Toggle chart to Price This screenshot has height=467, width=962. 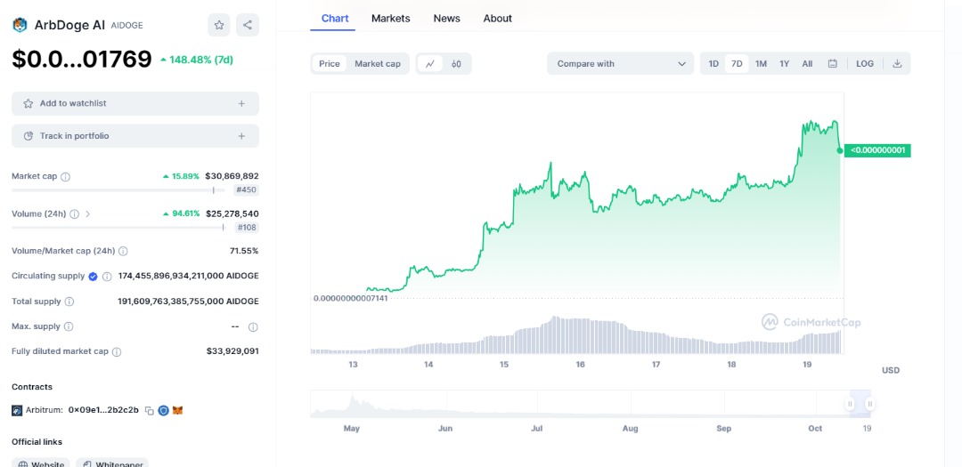coord(330,64)
